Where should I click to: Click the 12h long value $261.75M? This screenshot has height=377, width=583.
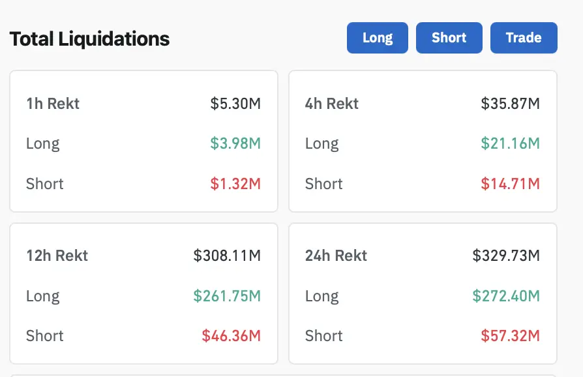coord(227,296)
